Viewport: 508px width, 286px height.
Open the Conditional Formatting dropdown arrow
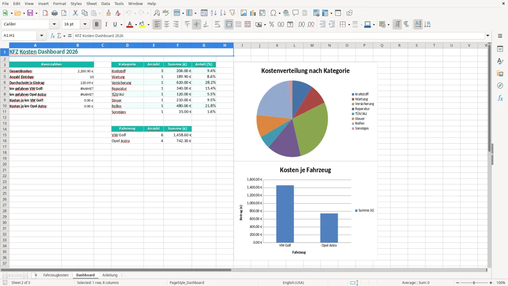click(388, 25)
